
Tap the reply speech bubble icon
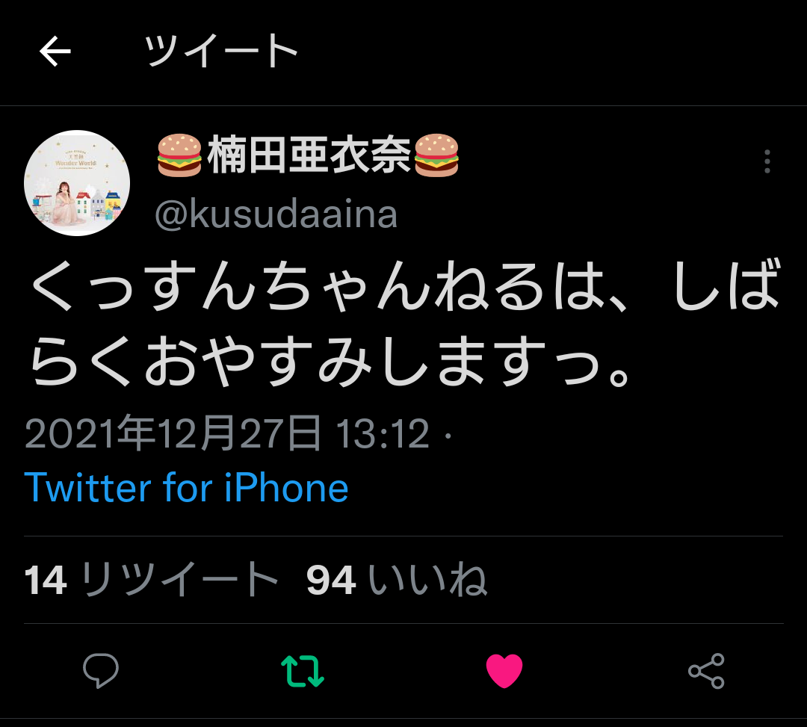pos(101,670)
